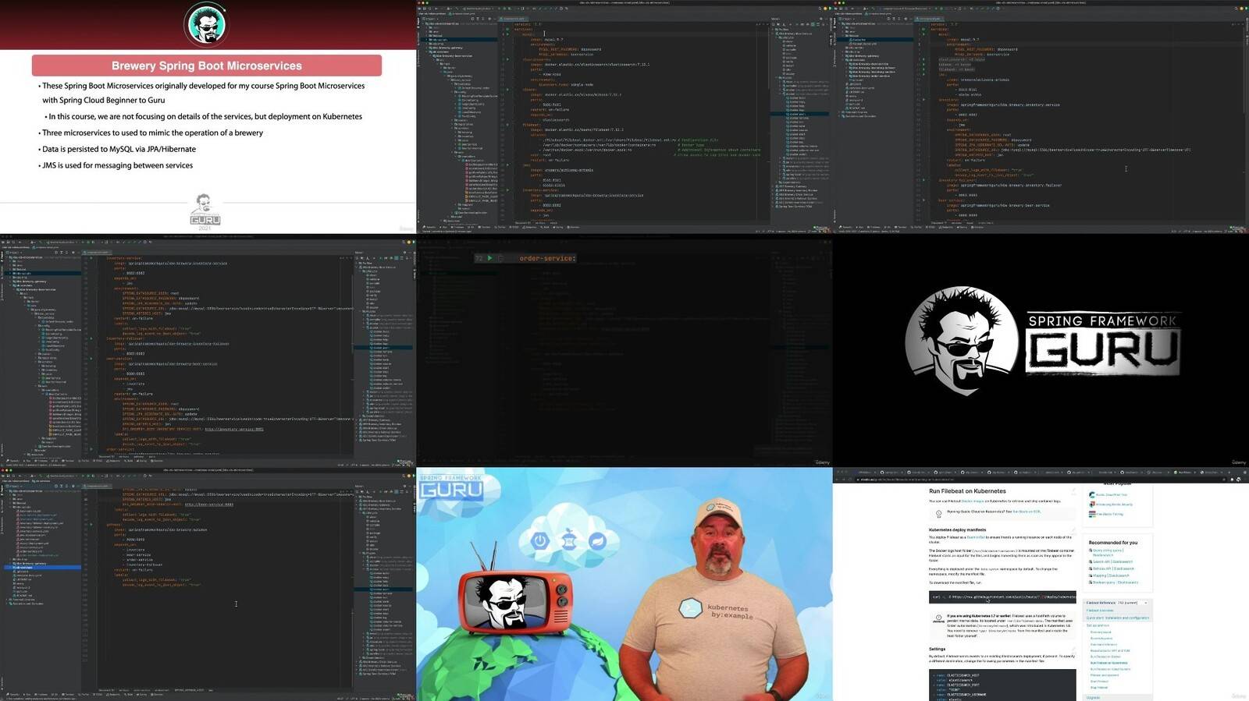Screen dimensions: 1249x701
Task: Click the power symbol cloud icon above the TV
Action: 540,540
